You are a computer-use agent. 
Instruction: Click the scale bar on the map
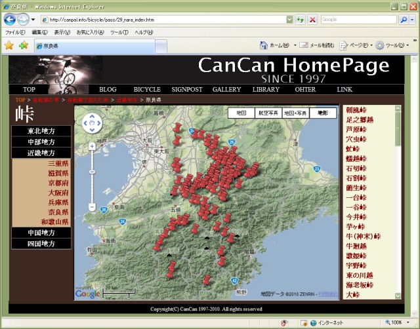click(x=119, y=292)
